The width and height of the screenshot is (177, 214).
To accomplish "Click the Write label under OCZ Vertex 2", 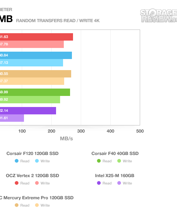I will tap(45, 183).
